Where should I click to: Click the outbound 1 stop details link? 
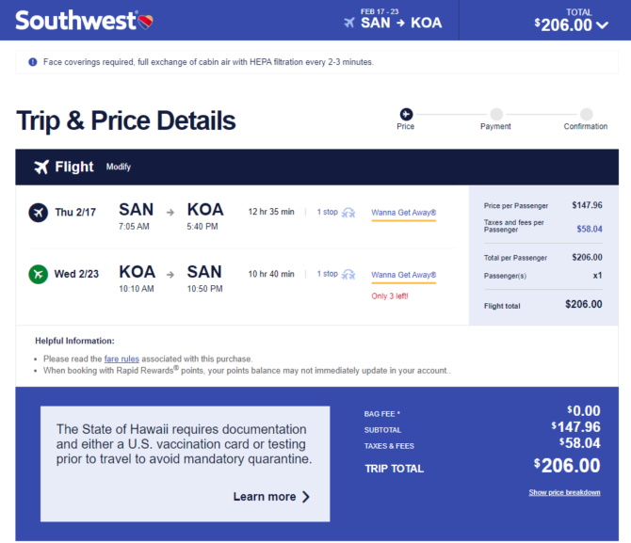pyautogui.click(x=327, y=212)
